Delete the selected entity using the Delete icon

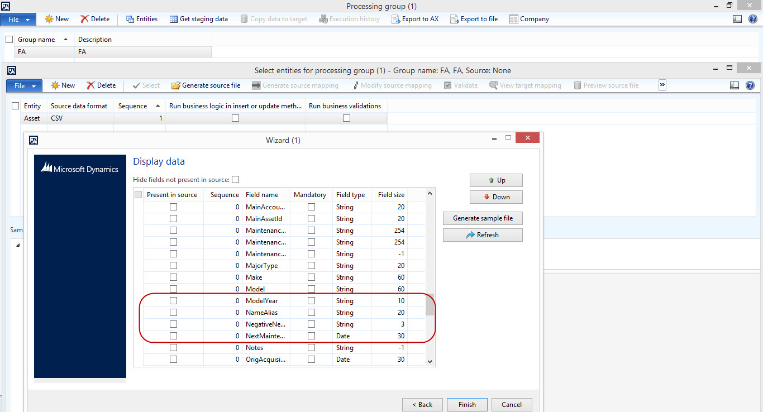(101, 85)
